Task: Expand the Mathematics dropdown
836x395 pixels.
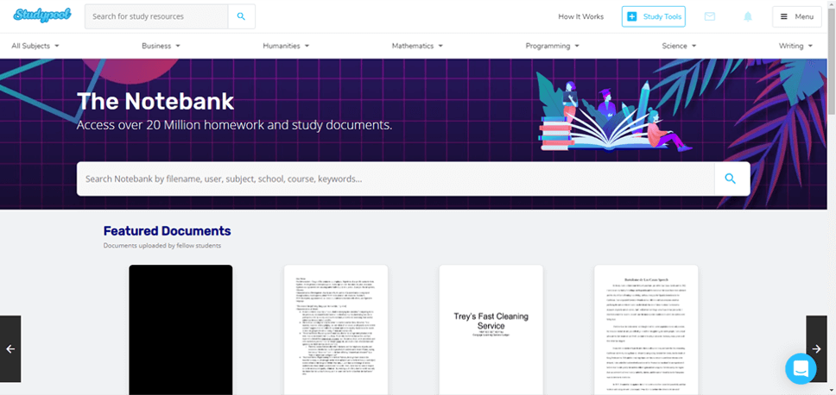Action: 417,46
